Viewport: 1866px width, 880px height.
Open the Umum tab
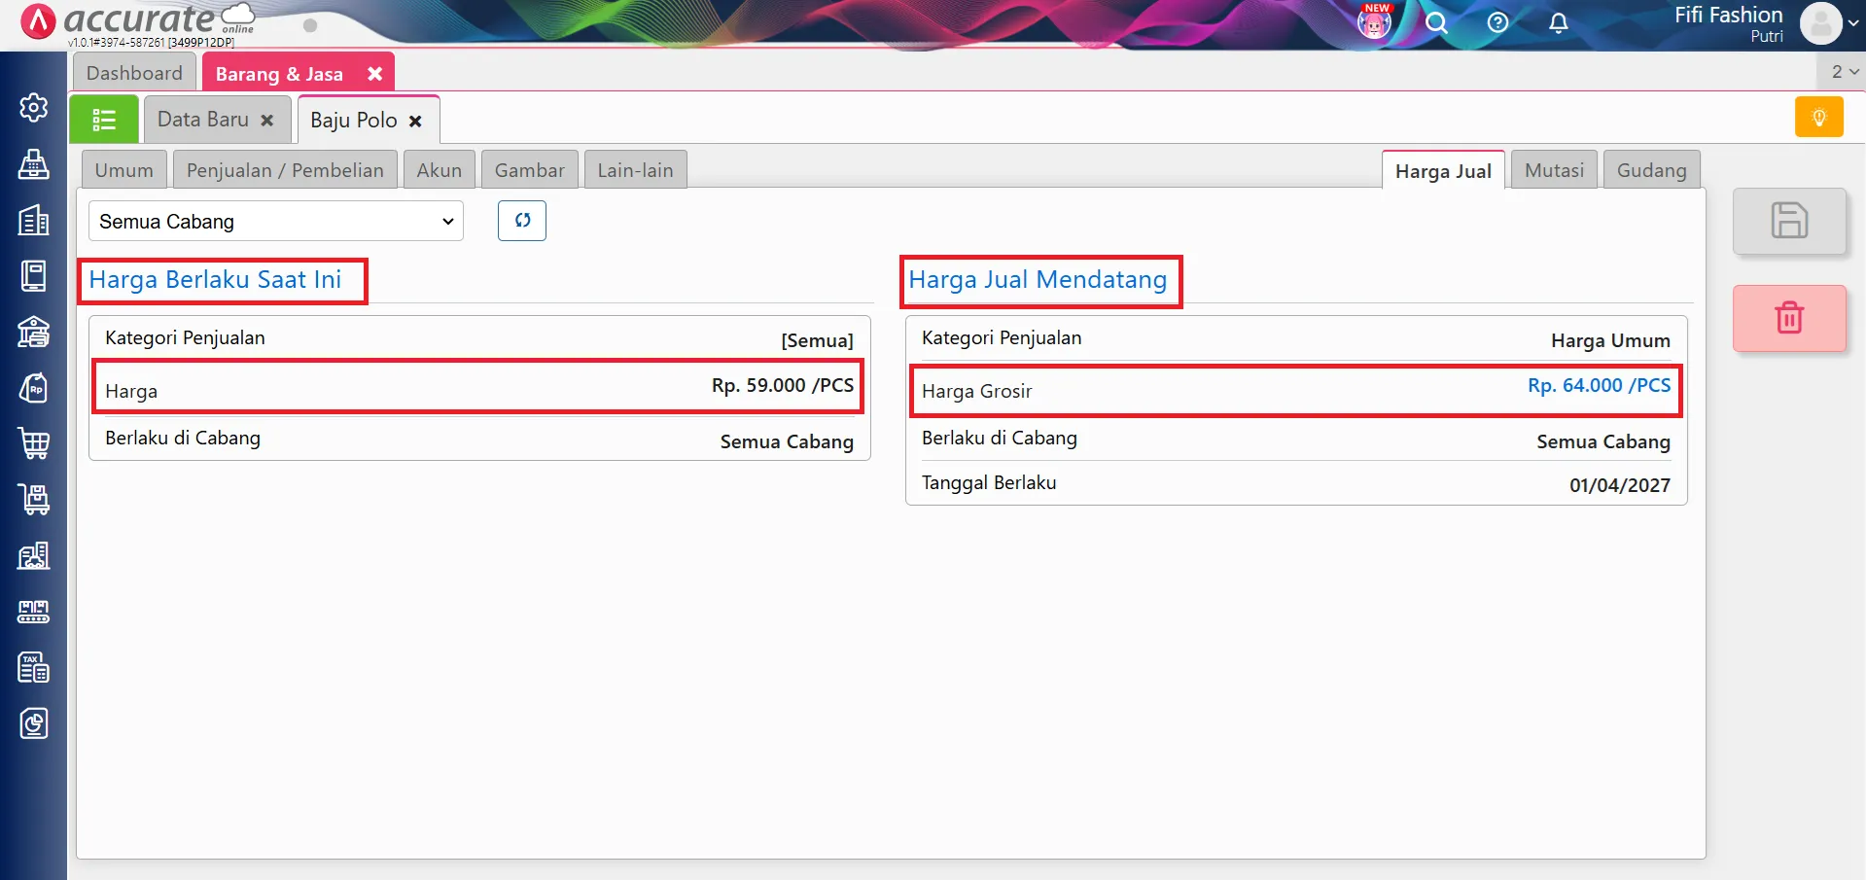[124, 170]
